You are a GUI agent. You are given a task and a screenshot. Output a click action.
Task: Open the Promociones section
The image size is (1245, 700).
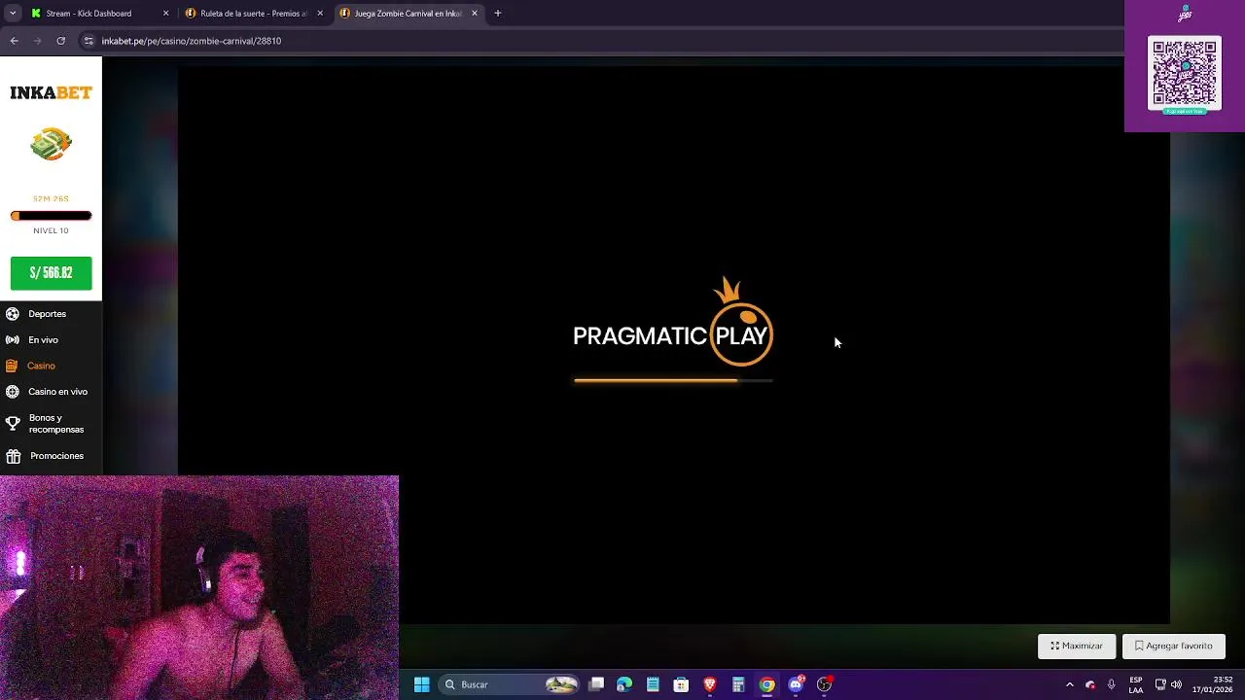tap(56, 456)
